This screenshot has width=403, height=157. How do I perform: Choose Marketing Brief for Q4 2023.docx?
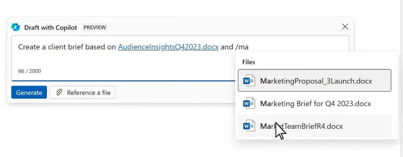315,104
